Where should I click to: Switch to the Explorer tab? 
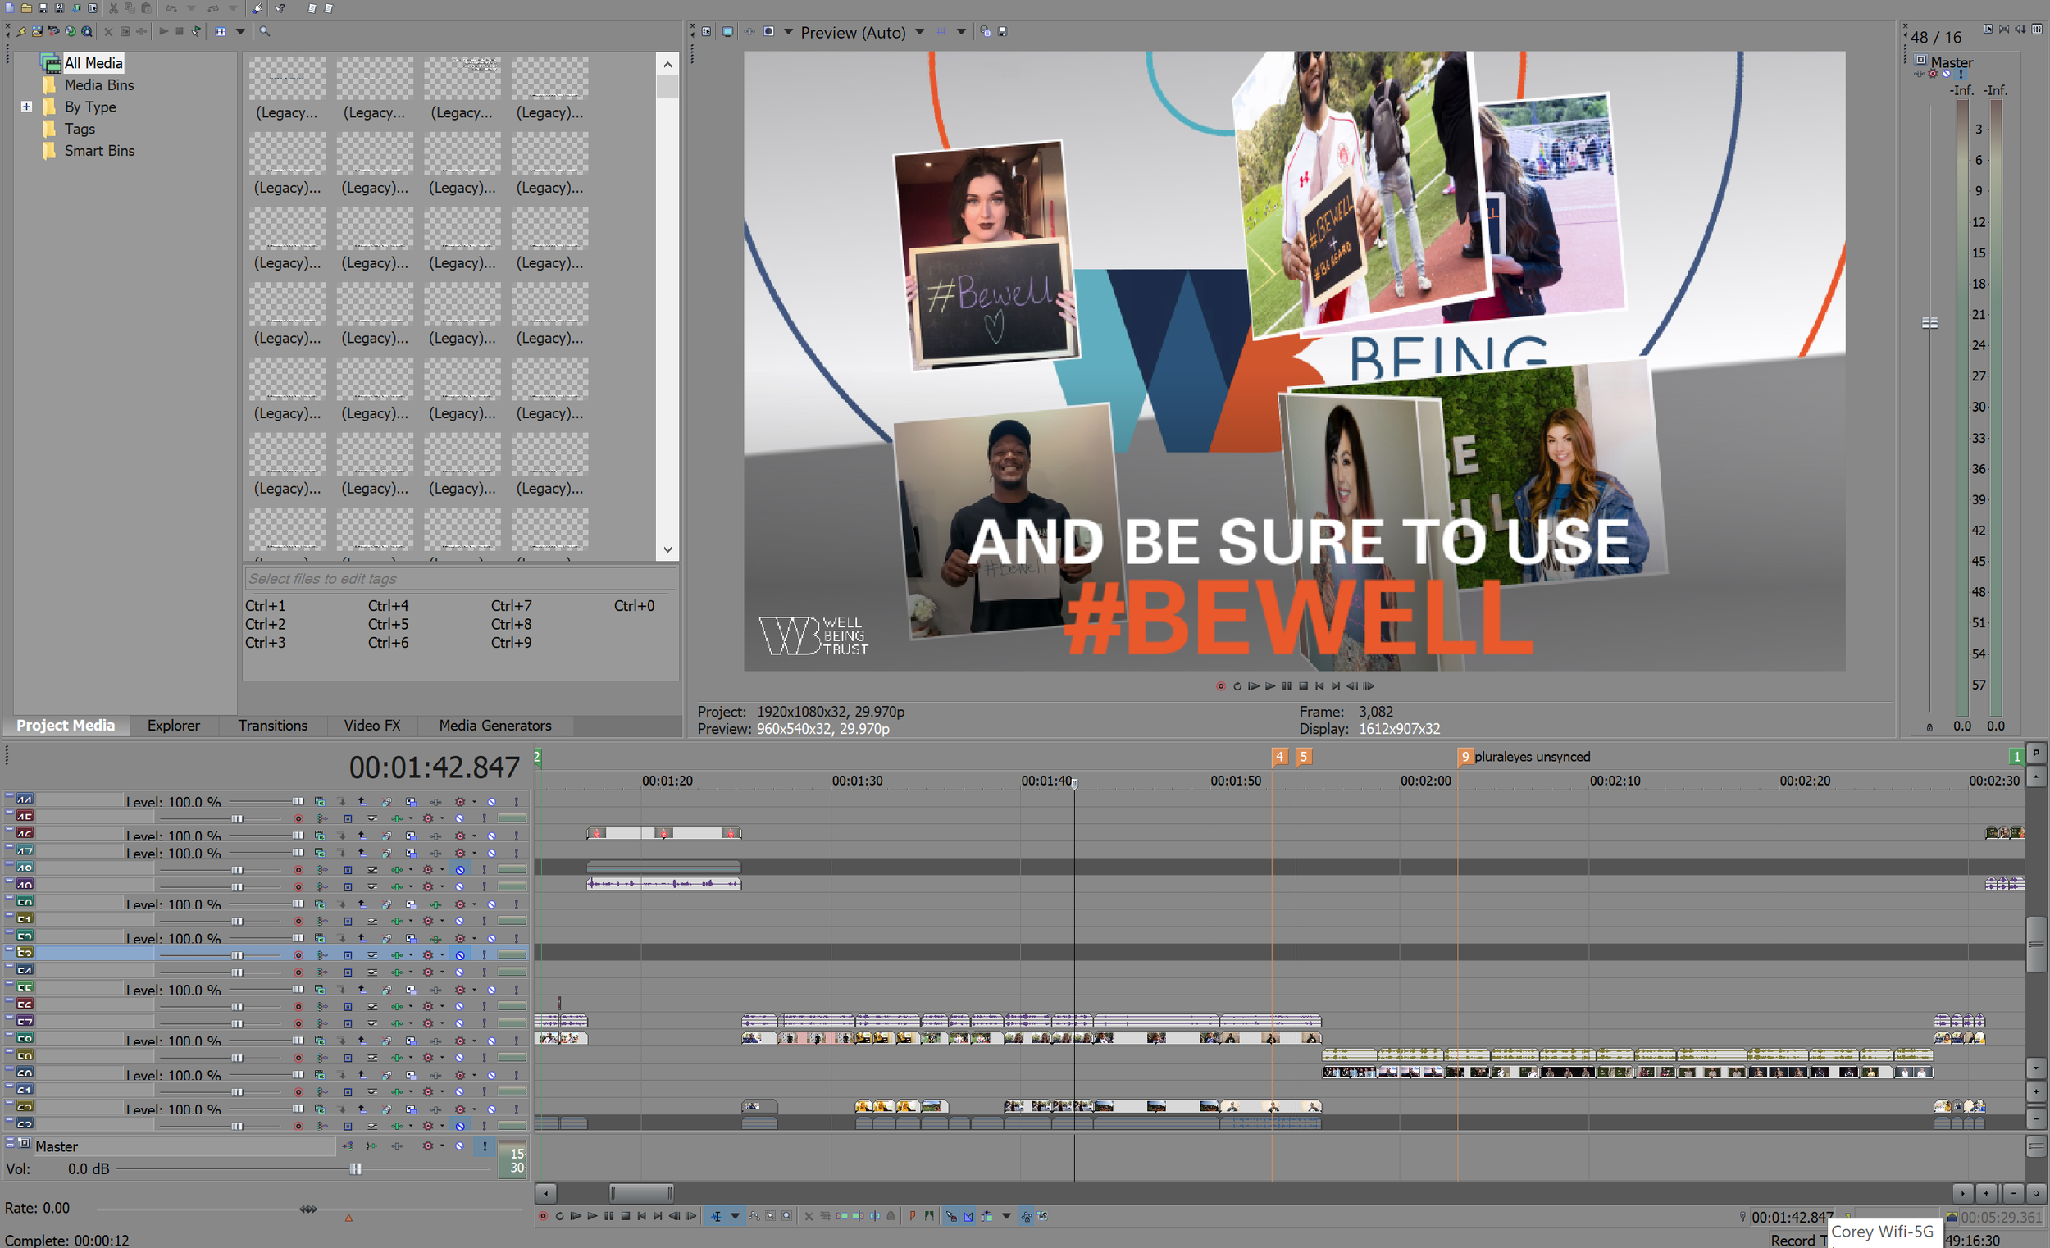pos(173,726)
